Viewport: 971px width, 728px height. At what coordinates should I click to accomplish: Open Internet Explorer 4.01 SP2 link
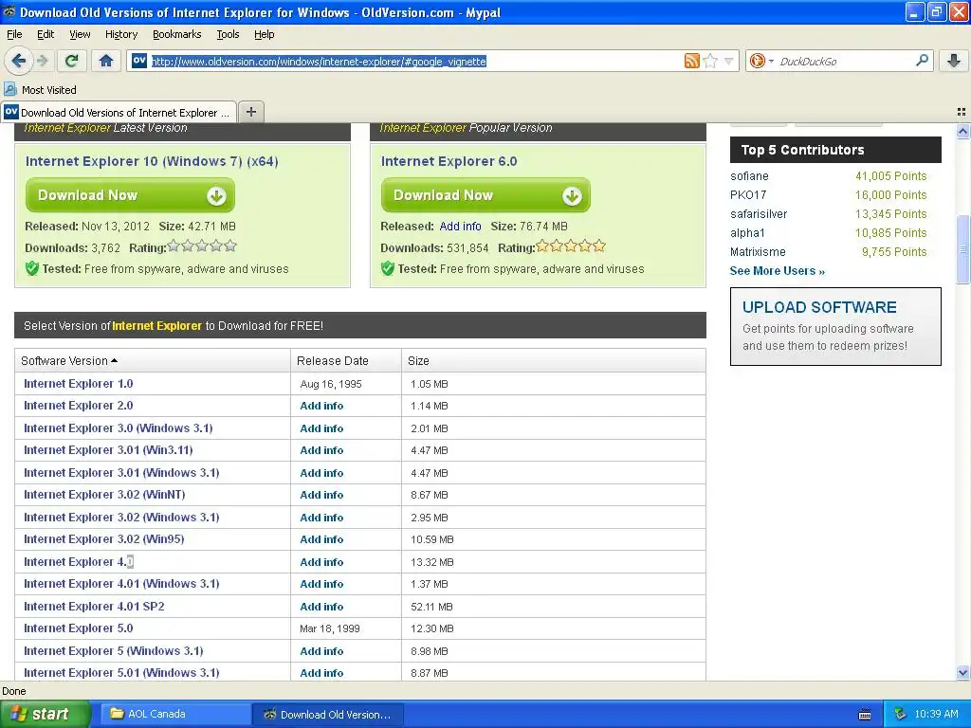94,607
